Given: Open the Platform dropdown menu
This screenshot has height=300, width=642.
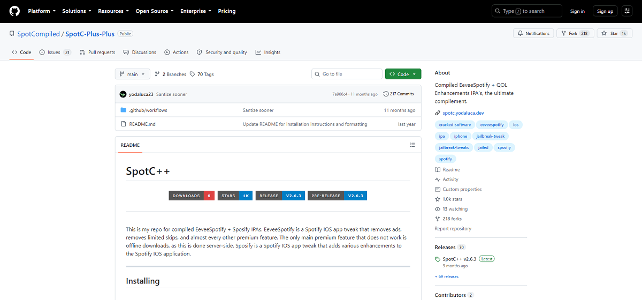Looking at the screenshot, I should tap(41, 11).
